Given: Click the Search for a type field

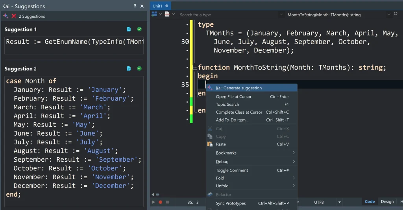Looking at the screenshot, I should 229,15.
